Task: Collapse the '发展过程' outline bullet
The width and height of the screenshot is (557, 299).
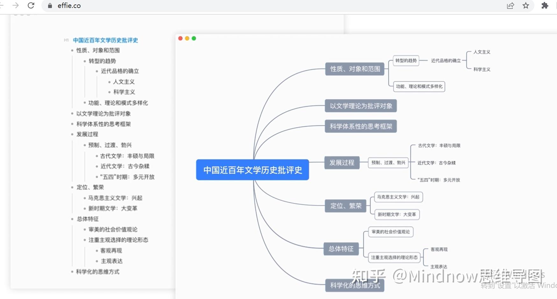Action: point(73,134)
